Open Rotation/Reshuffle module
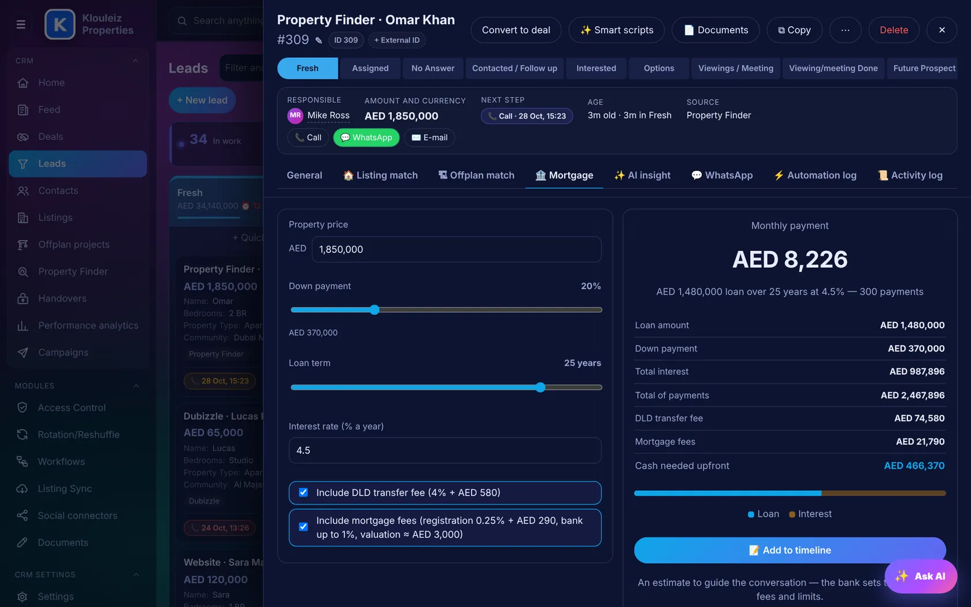Viewport: 971px width, 607px height. click(77, 435)
